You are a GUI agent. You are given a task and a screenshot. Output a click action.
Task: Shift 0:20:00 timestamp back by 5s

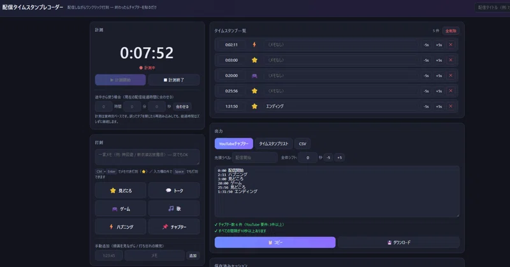click(426, 75)
